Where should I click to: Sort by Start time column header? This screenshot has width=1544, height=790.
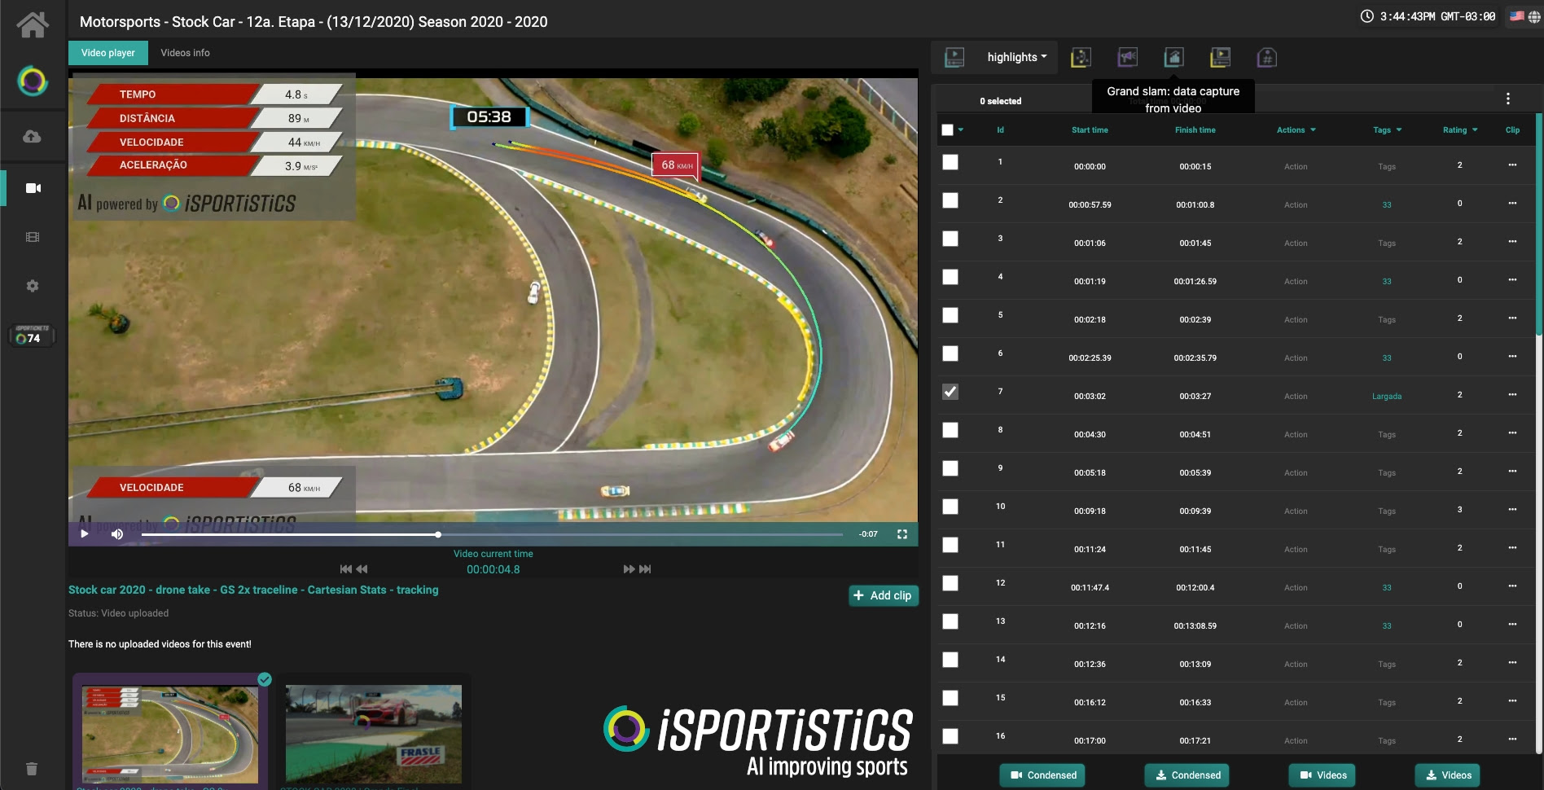[1090, 130]
